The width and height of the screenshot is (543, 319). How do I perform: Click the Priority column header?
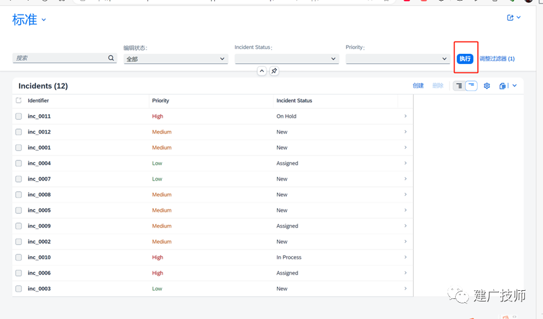coord(161,100)
